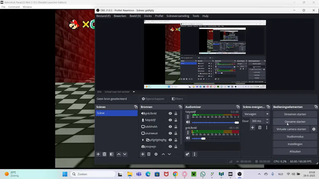319x179 pixels.
Task: Enable Studiomodus
Action: (295, 137)
